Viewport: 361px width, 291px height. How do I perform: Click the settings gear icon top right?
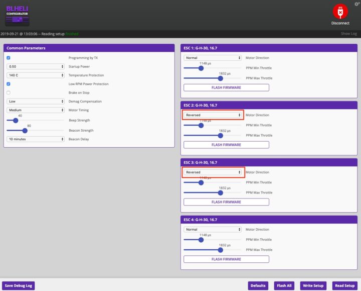click(356, 3)
